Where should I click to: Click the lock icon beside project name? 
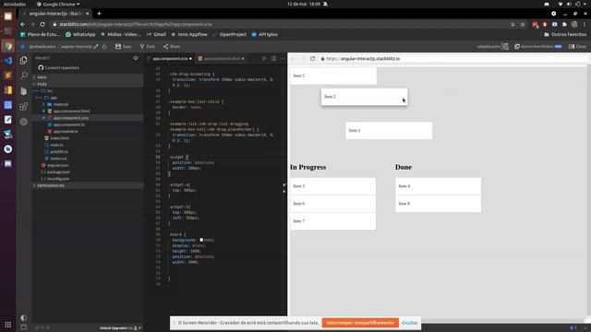(104, 47)
